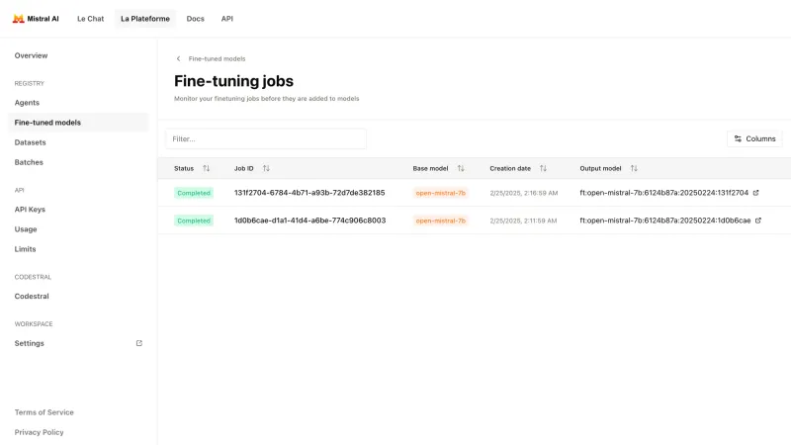The width and height of the screenshot is (791, 445).
Task: Open the Usage page
Action: click(x=26, y=229)
